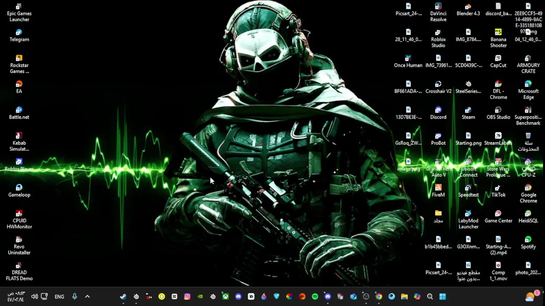Select the Discord desktop shortcut

(438, 113)
